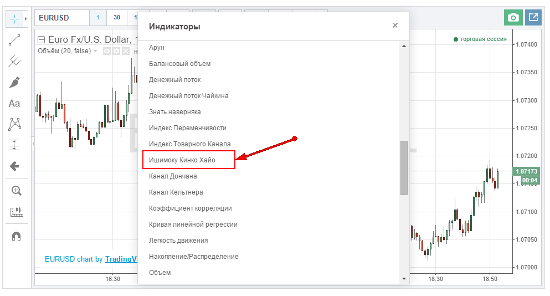Open the Объём (20, false) indicator dropdown
The image size is (550, 296).
click(x=95, y=51)
